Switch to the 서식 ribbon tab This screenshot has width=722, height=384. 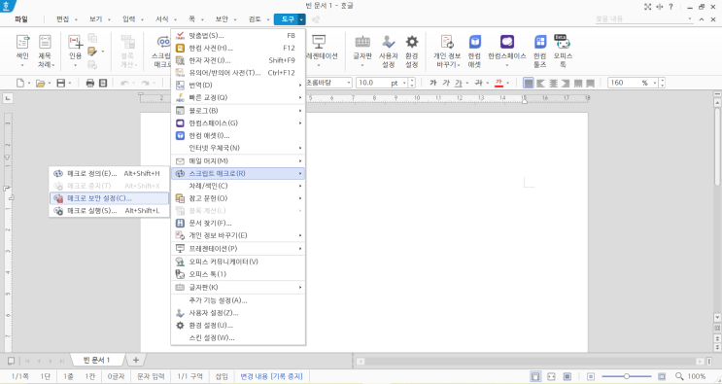[162, 19]
